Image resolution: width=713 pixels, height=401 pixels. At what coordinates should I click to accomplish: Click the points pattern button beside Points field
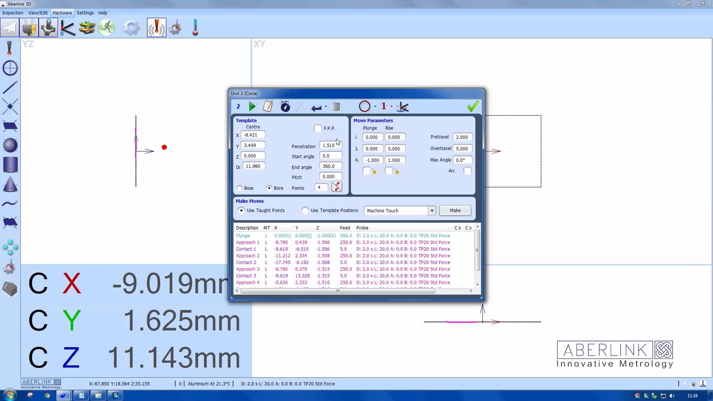337,187
